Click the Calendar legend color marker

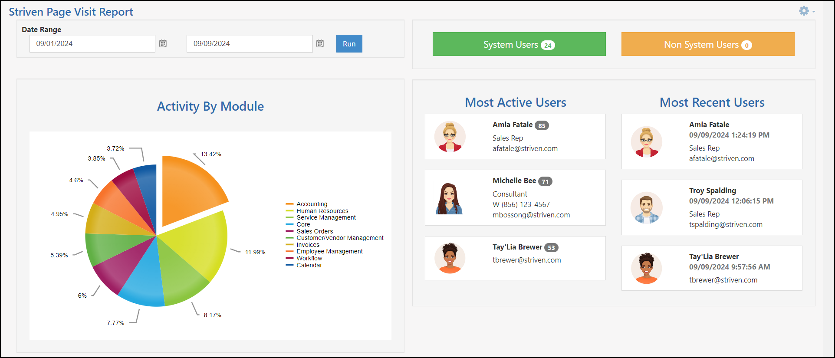(x=290, y=265)
